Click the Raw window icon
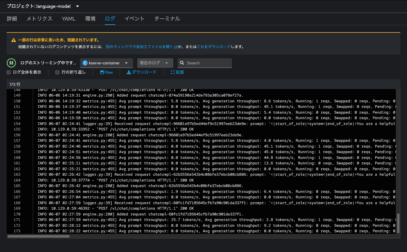Screen dimensions: 407x252 coord(102,72)
